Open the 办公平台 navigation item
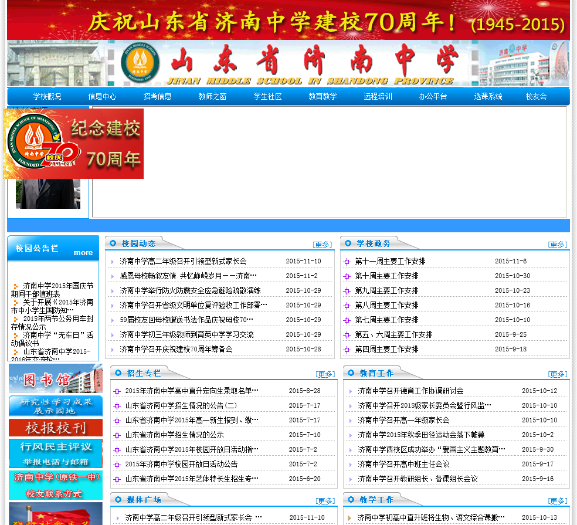The image size is (577, 525). 433,96
